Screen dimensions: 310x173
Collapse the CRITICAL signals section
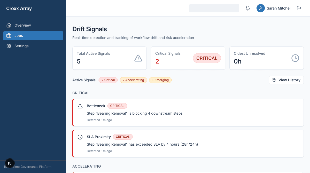[81, 93]
